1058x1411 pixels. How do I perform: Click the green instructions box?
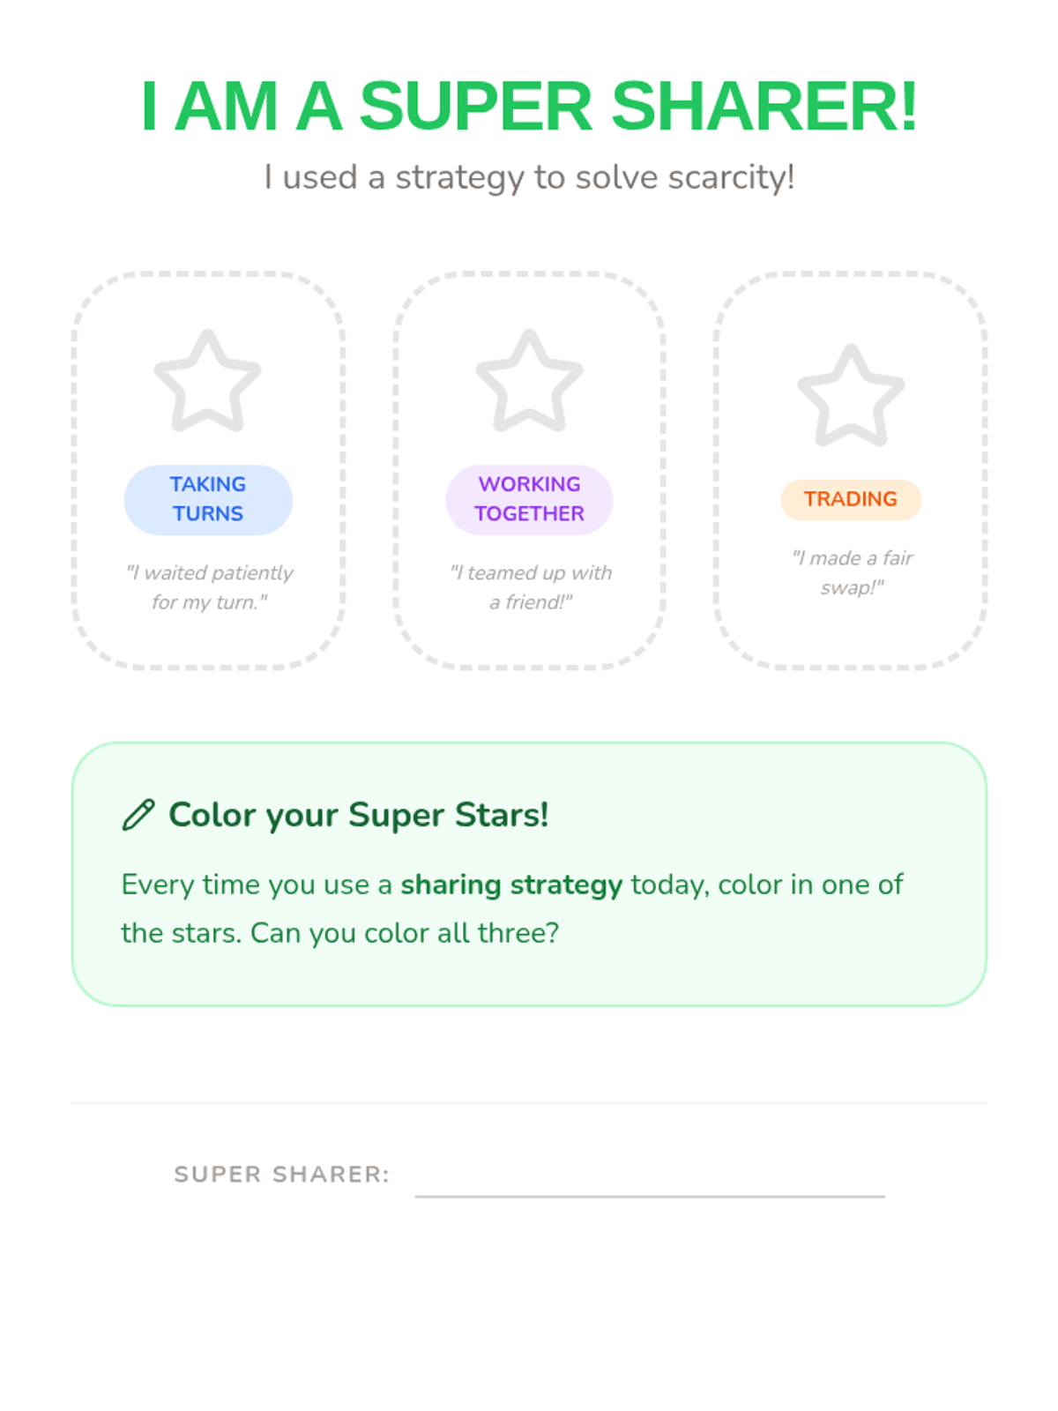coord(529,874)
